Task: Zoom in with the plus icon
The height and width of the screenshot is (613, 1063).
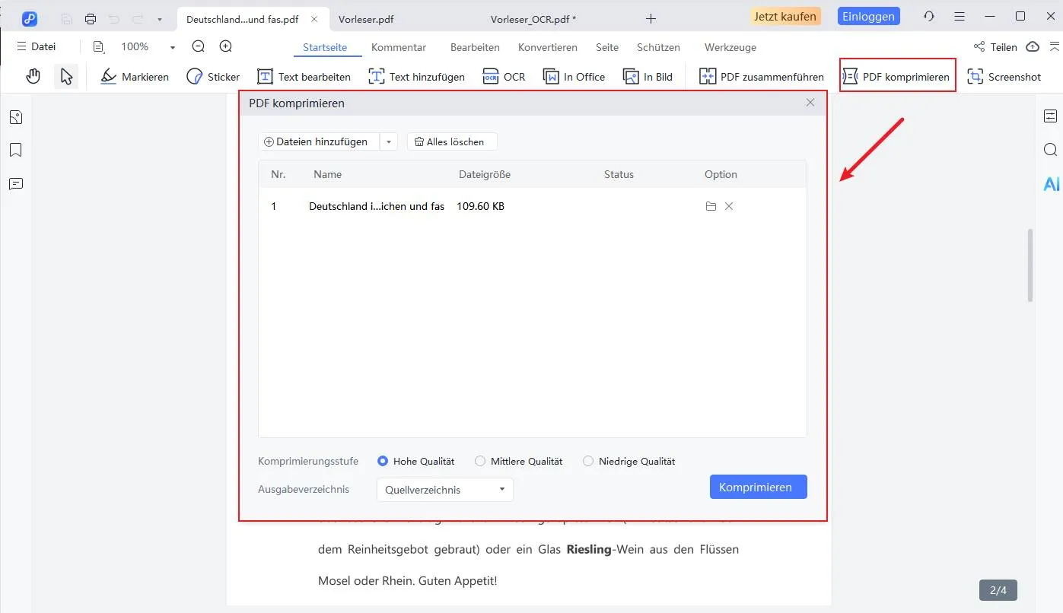Action: click(226, 46)
